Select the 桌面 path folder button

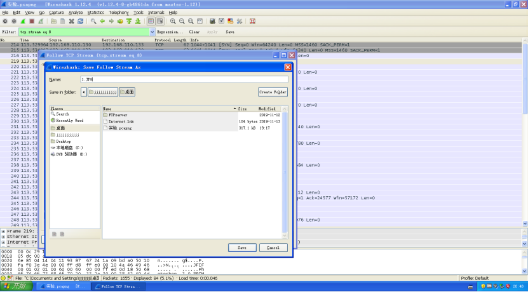pyautogui.click(x=127, y=92)
